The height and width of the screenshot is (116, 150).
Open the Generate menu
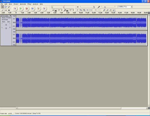point(23,4)
